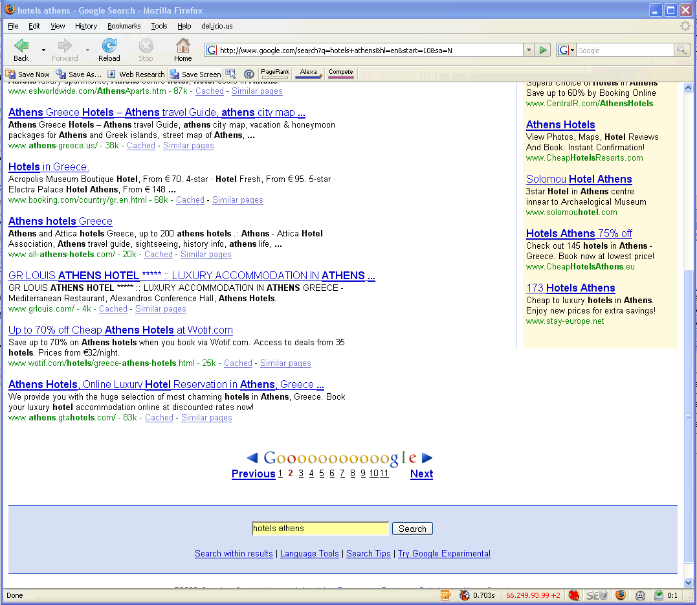Open the del.icio.us menu
Image resolution: width=697 pixels, height=605 pixels.
coord(217,26)
